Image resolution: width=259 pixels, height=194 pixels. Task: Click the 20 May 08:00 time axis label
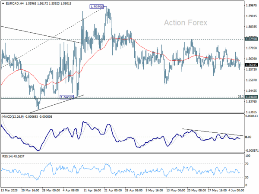coord(196,191)
